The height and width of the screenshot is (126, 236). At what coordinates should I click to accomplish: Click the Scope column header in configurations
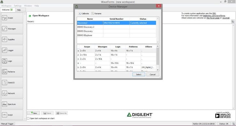pyautogui.click(x=87, y=47)
